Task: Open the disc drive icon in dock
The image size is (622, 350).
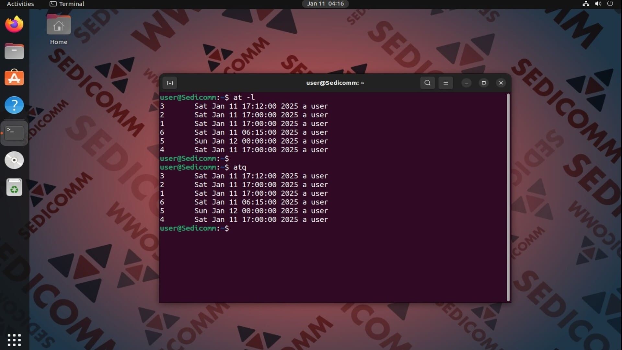Action: [14, 160]
